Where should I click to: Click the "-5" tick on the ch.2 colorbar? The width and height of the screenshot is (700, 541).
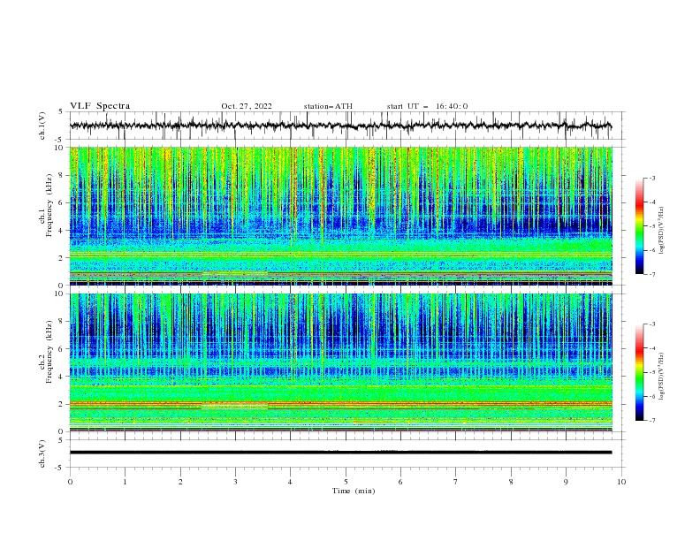pos(652,372)
